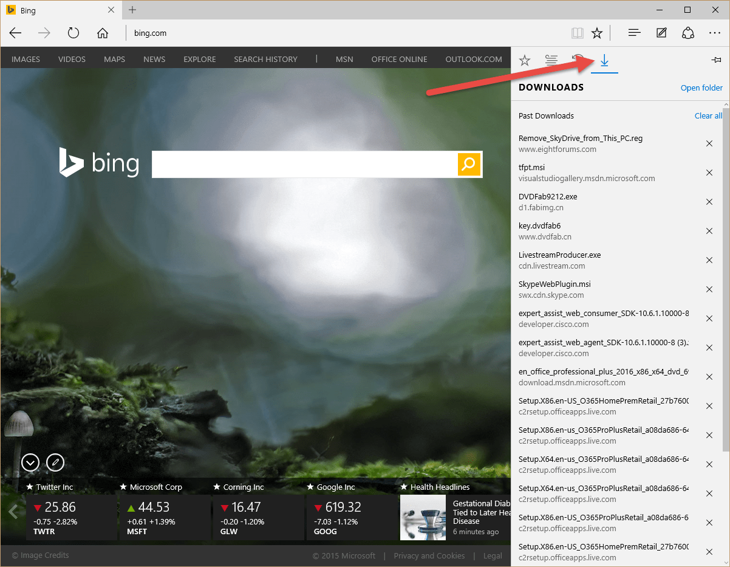
Task: Open IMAGES in Bing navigation
Action: (x=26, y=59)
